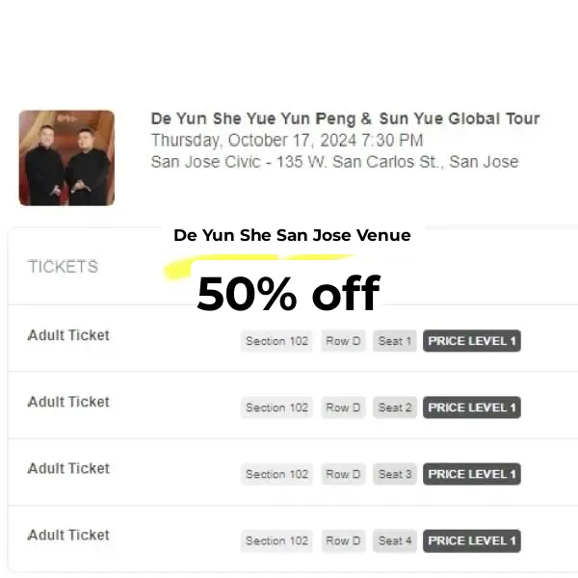Click the De Yun She San Jose Venue heading
578x578 pixels.
pyautogui.click(x=292, y=235)
